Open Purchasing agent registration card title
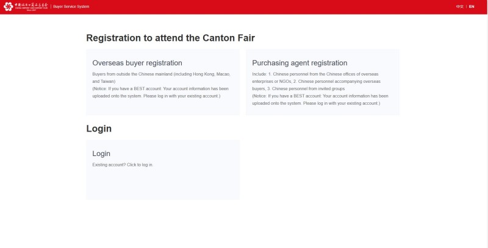The image size is (488, 248). click(x=300, y=63)
